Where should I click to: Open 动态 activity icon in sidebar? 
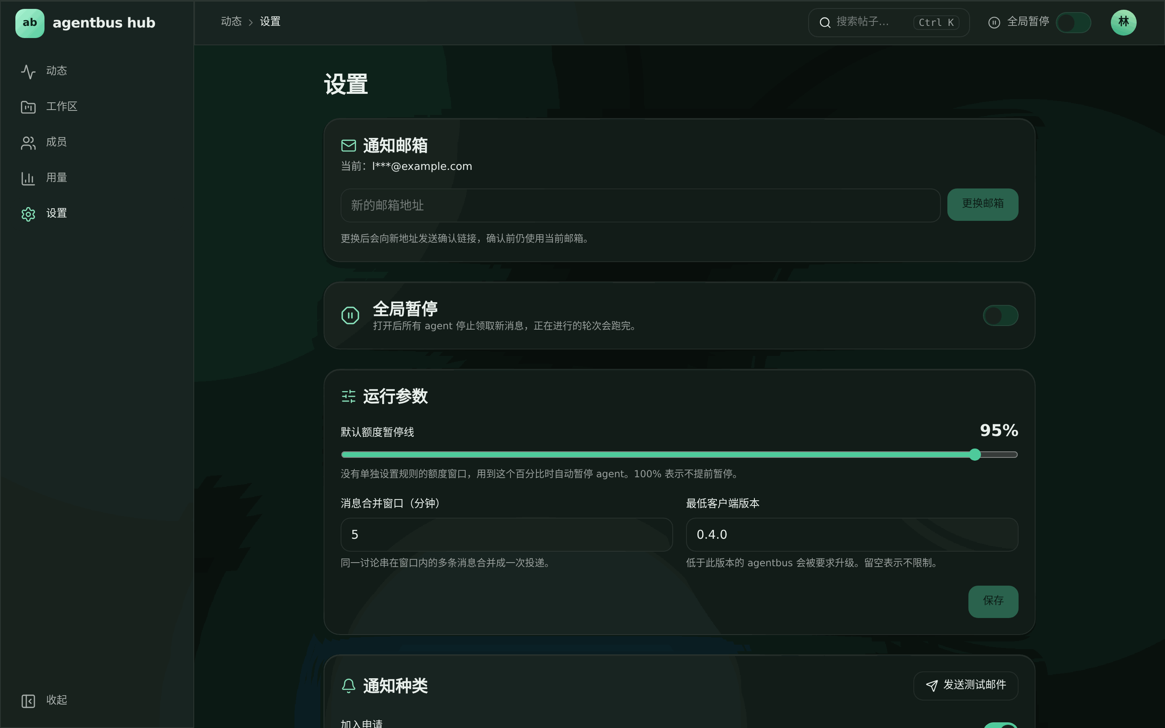(x=28, y=72)
